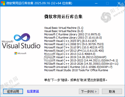This screenshot has height=97, width=125.
Task: Select Microsoft Visual C++ 2012 UP4 line
Action: pos(74,51)
